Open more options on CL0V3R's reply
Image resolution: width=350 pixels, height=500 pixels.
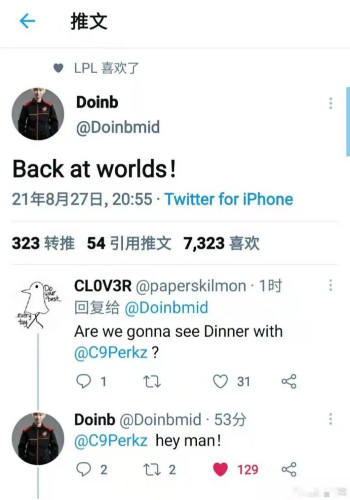(x=331, y=285)
